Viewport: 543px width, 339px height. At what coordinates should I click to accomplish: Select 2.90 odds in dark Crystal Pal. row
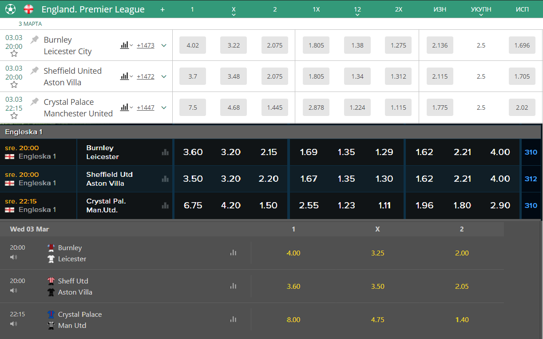point(500,205)
